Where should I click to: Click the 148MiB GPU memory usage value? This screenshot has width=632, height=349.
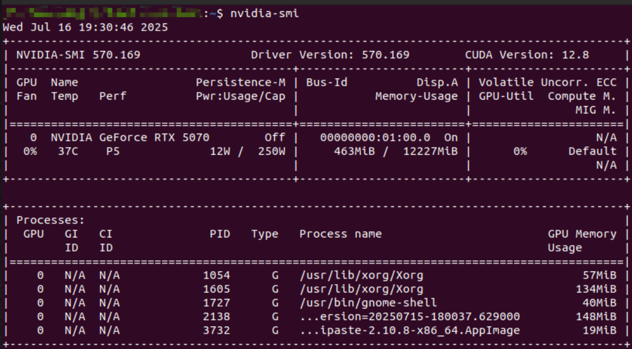599,317
